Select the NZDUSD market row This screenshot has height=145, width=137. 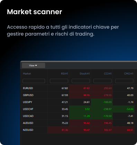coord(78,130)
